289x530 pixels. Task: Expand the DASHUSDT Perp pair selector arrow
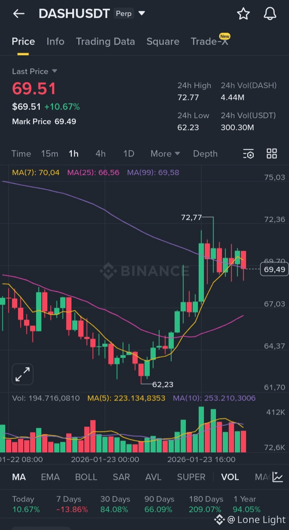[141, 13]
